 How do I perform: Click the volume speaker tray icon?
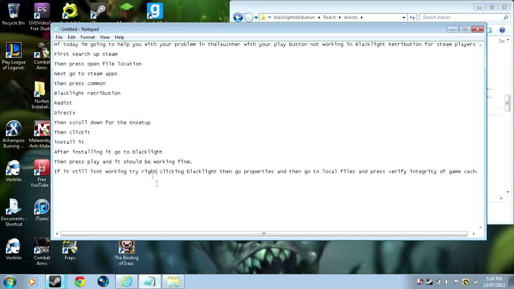coord(447,282)
